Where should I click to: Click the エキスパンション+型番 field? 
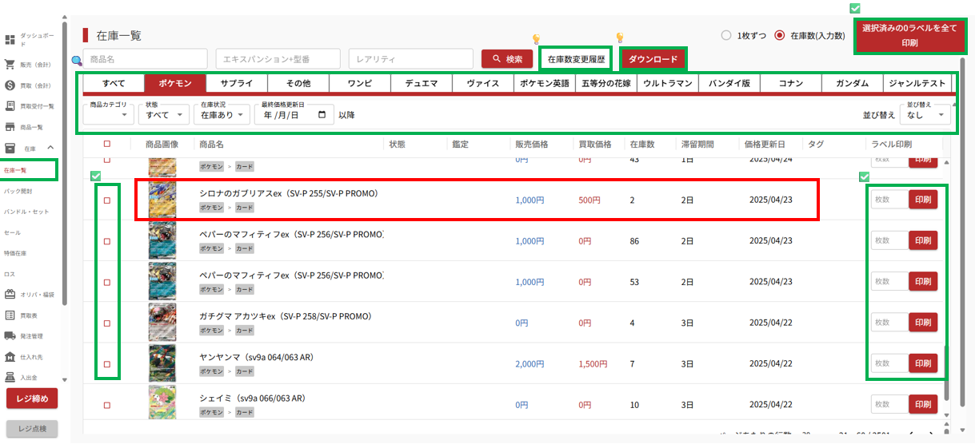(278, 59)
